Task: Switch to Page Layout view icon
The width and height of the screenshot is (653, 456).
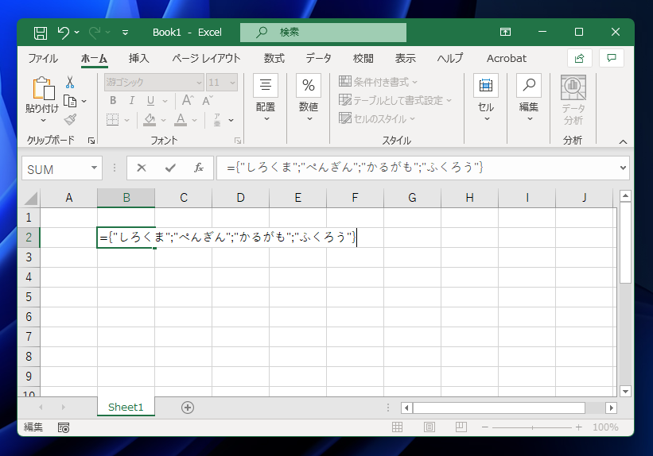Action: tap(430, 427)
